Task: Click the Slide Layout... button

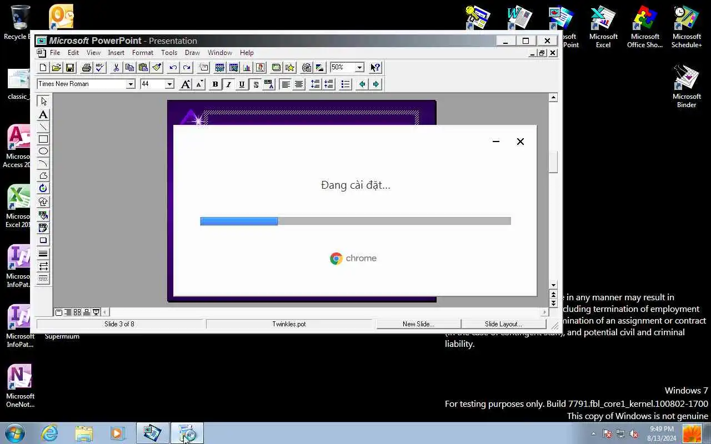Action: tap(503, 324)
